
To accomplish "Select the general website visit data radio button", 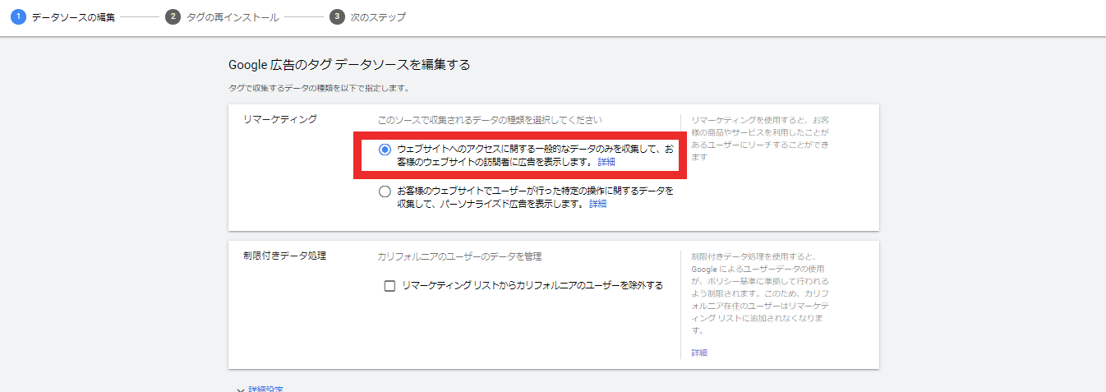I will click(385, 150).
